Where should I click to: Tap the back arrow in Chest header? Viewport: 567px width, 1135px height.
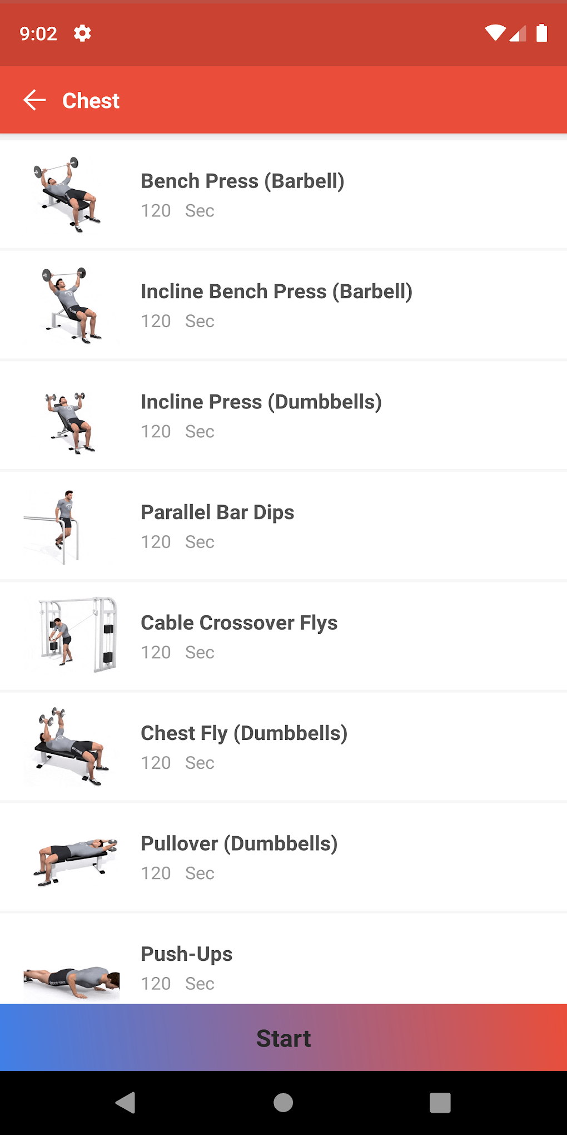(34, 100)
